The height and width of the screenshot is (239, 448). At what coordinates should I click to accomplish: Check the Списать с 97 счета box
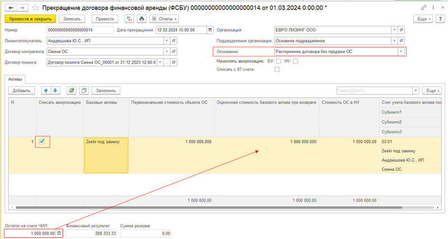tap(277, 70)
